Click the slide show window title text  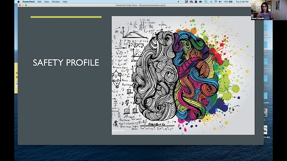click(x=141, y=5)
